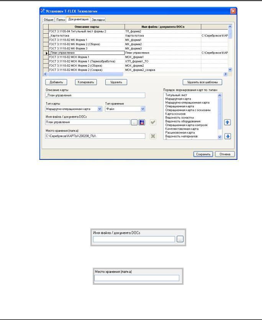Click the Отмена button
The height and width of the screenshot is (320, 262).
click(x=225, y=154)
